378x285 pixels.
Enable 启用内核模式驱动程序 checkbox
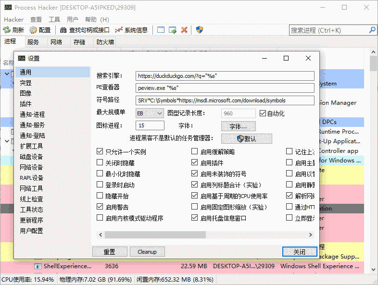point(100,218)
